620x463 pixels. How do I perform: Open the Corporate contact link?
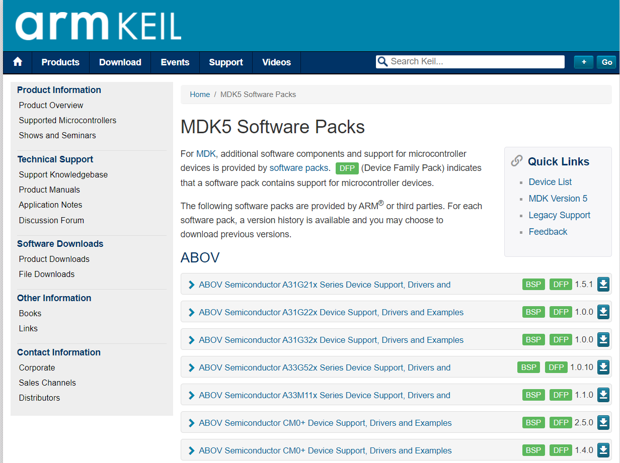tap(37, 367)
